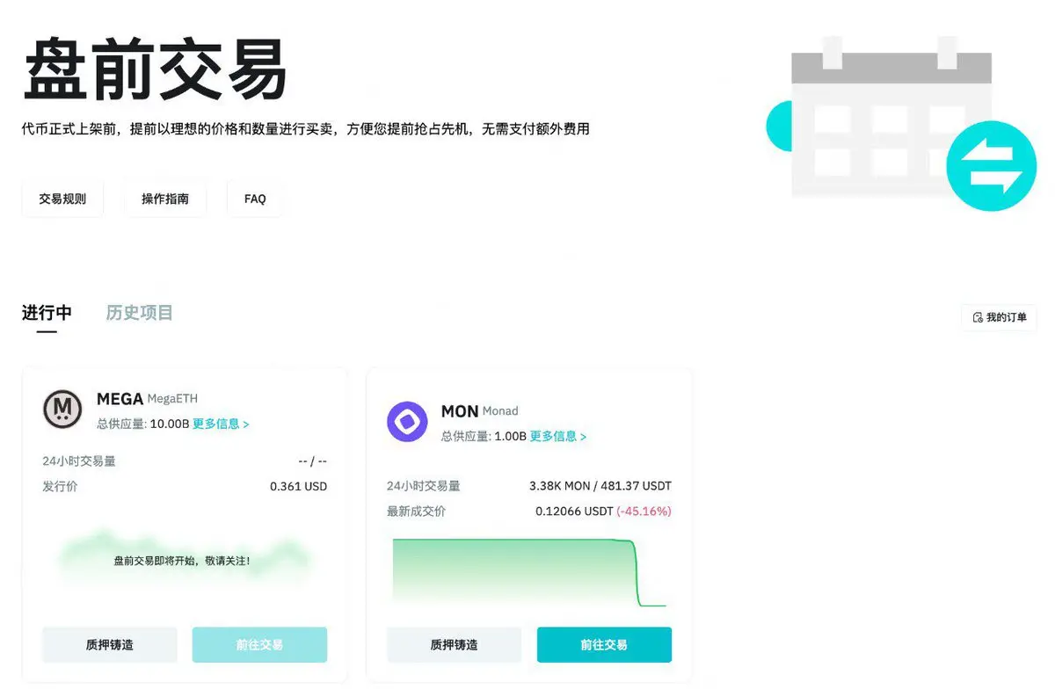Image resolution: width=1055 pixels, height=689 pixels.
Task: Click 前往交易 on the MON card
Action: [x=604, y=644]
